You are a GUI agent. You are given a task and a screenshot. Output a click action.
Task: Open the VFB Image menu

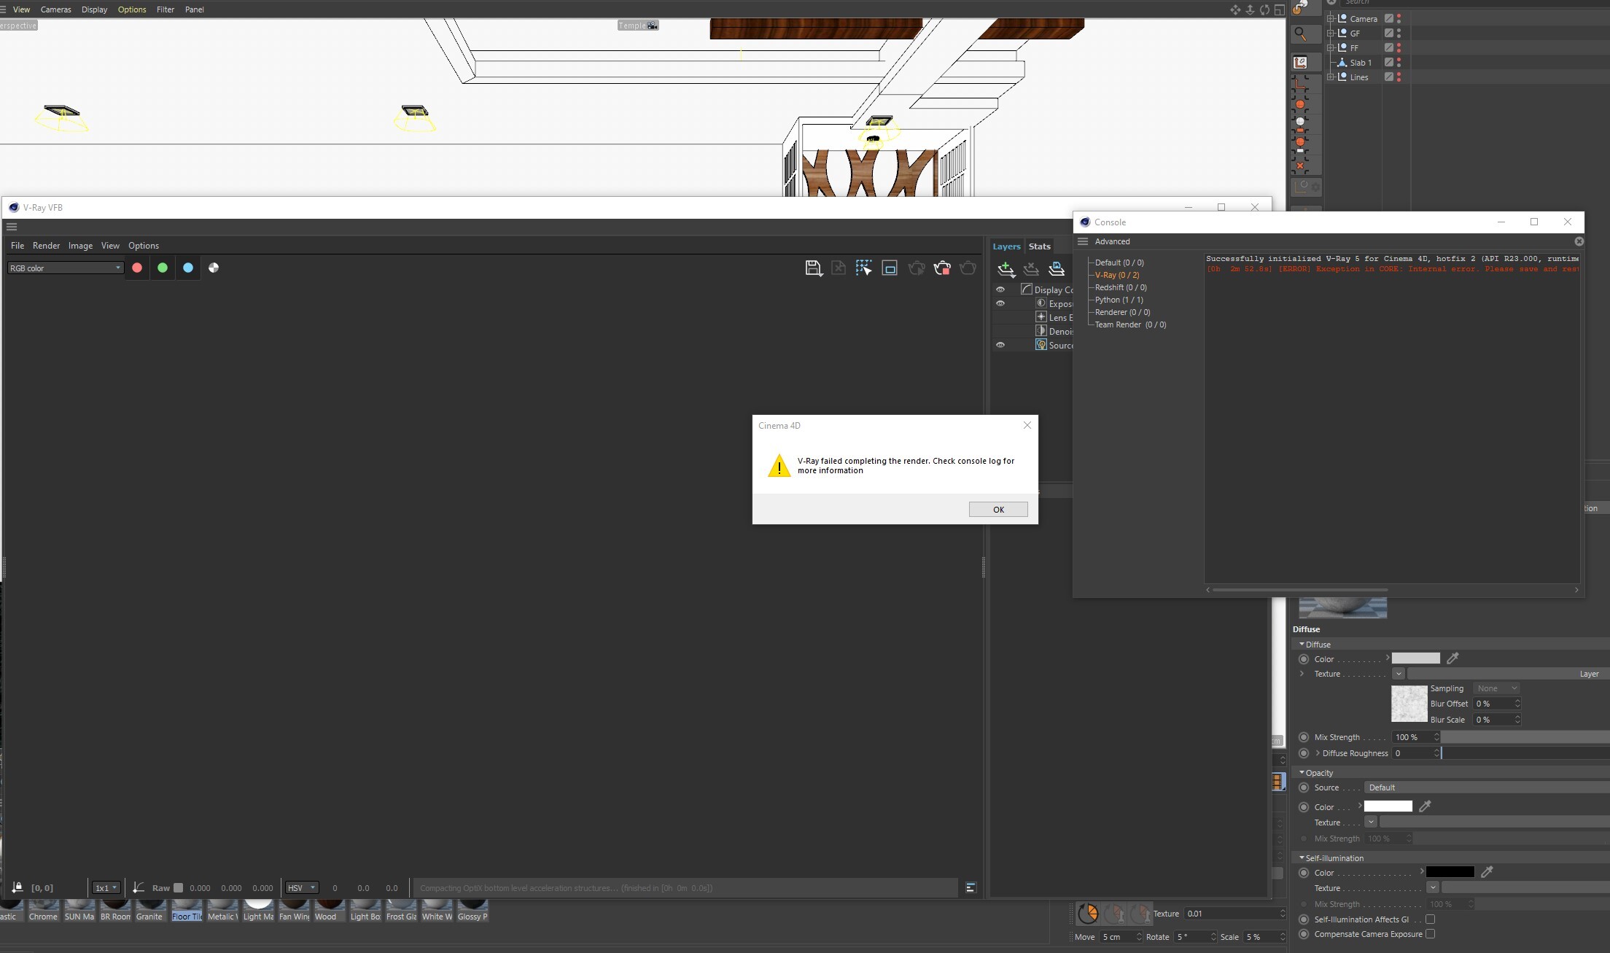[80, 246]
